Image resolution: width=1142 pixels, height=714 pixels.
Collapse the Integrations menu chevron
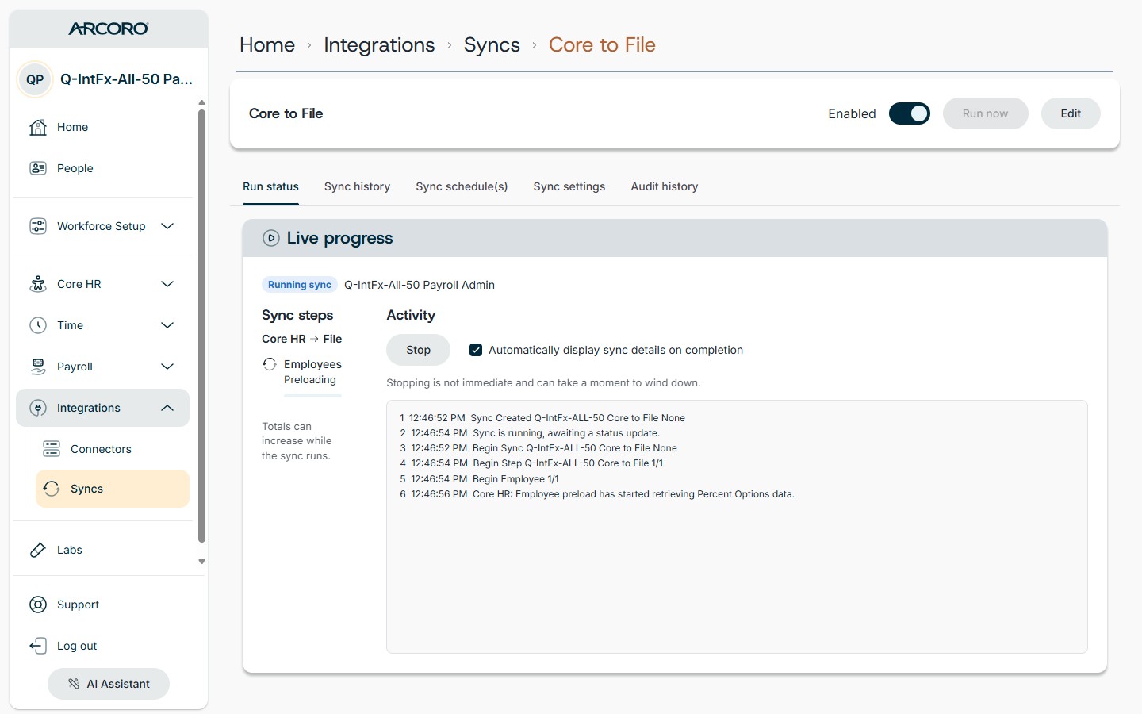167,408
